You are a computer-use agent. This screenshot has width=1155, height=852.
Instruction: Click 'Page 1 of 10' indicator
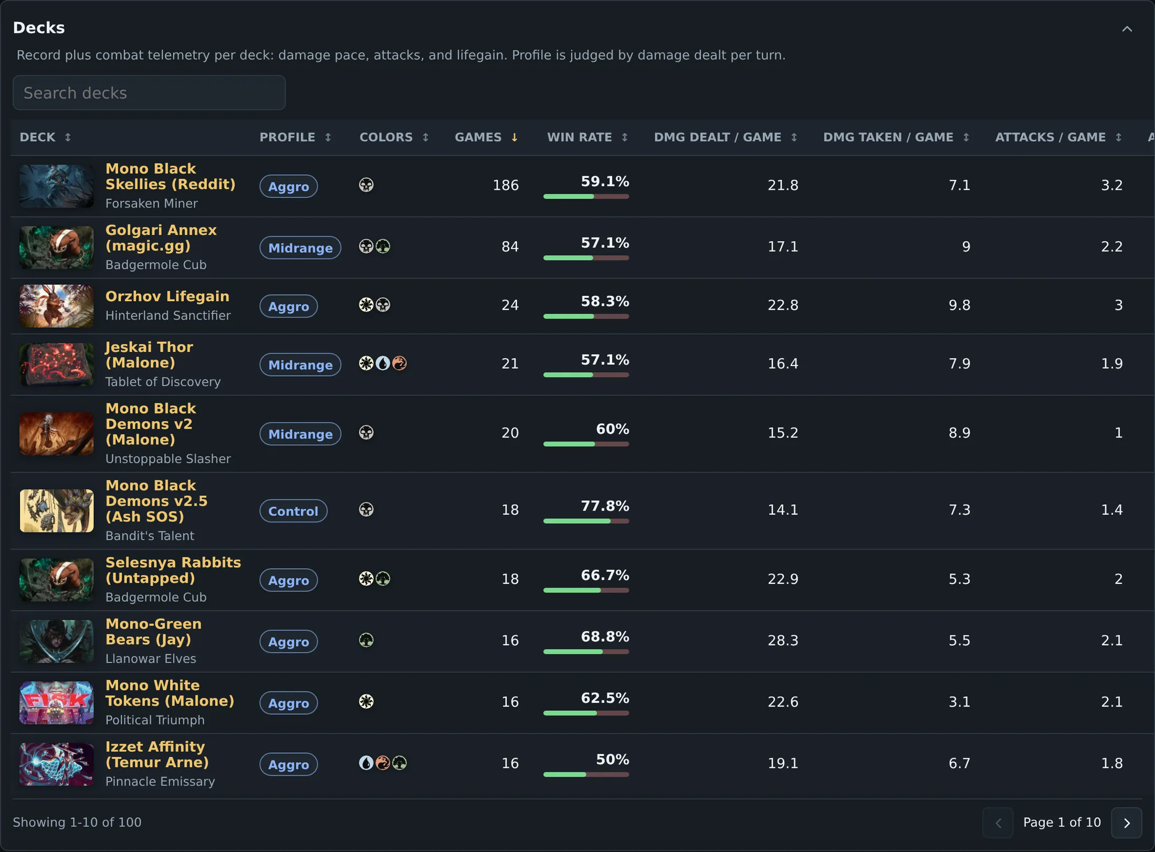[x=1062, y=823]
